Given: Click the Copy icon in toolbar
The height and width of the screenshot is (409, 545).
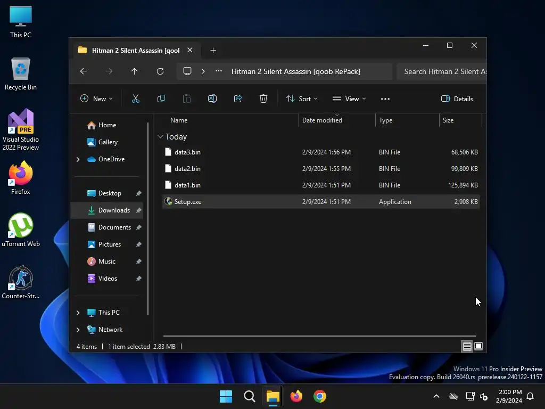Looking at the screenshot, I should click(161, 99).
